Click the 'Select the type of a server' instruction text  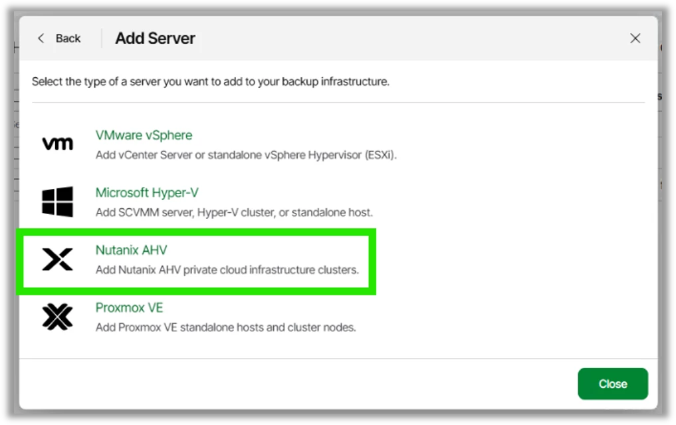(211, 82)
